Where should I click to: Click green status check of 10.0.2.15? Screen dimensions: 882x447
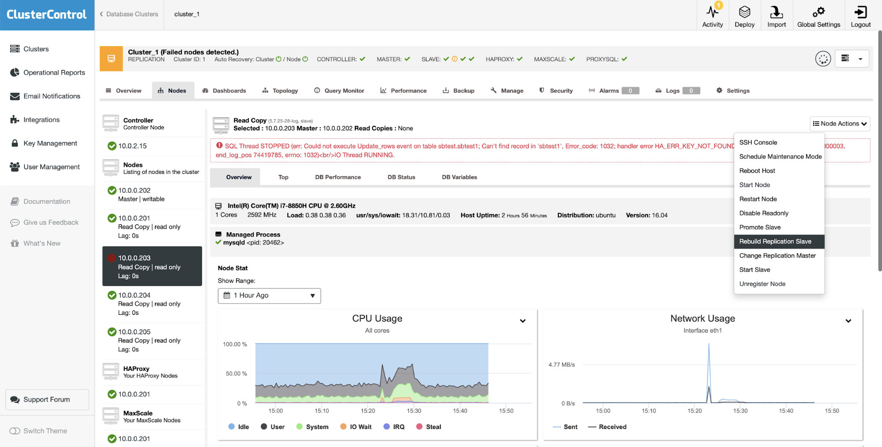tap(112, 146)
